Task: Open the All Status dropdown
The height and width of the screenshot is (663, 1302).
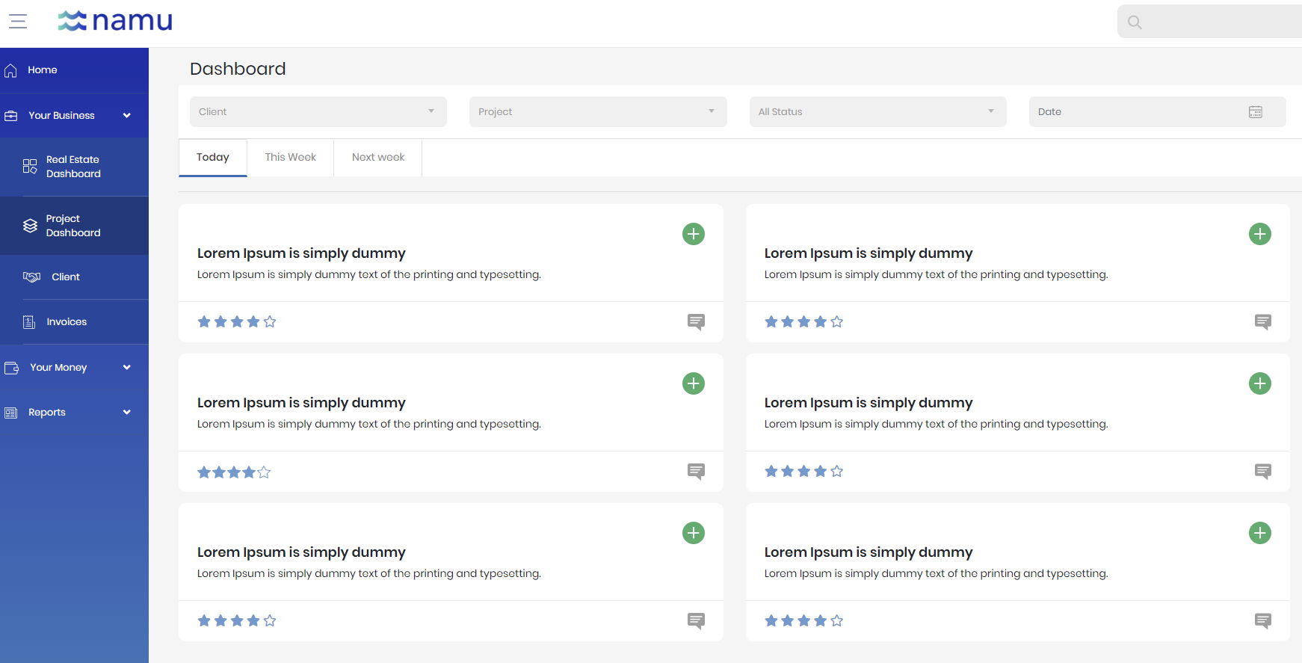Action: click(878, 112)
